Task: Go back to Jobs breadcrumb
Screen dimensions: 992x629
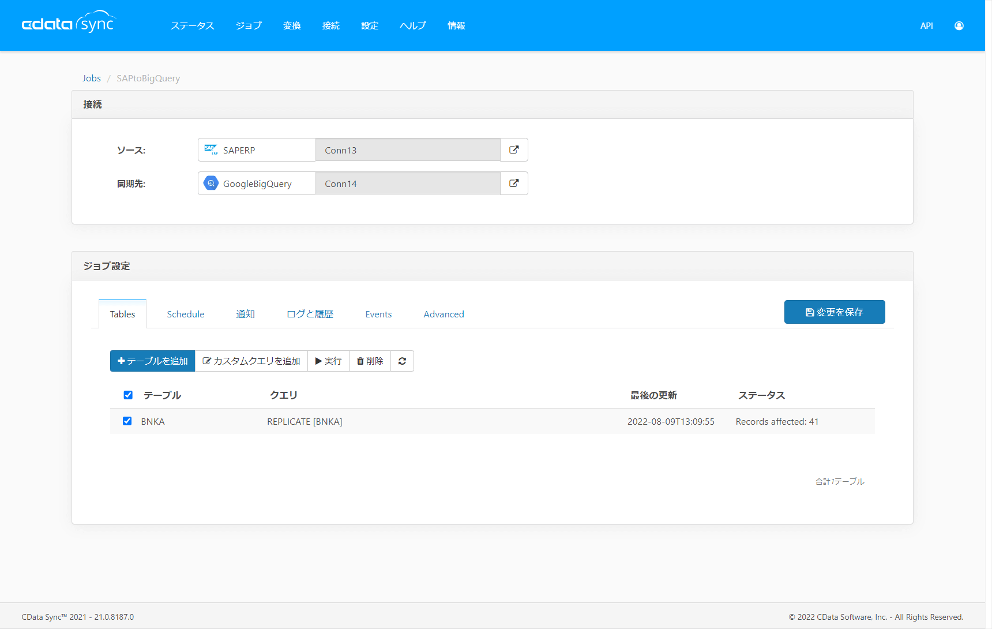Action: [x=92, y=78]
